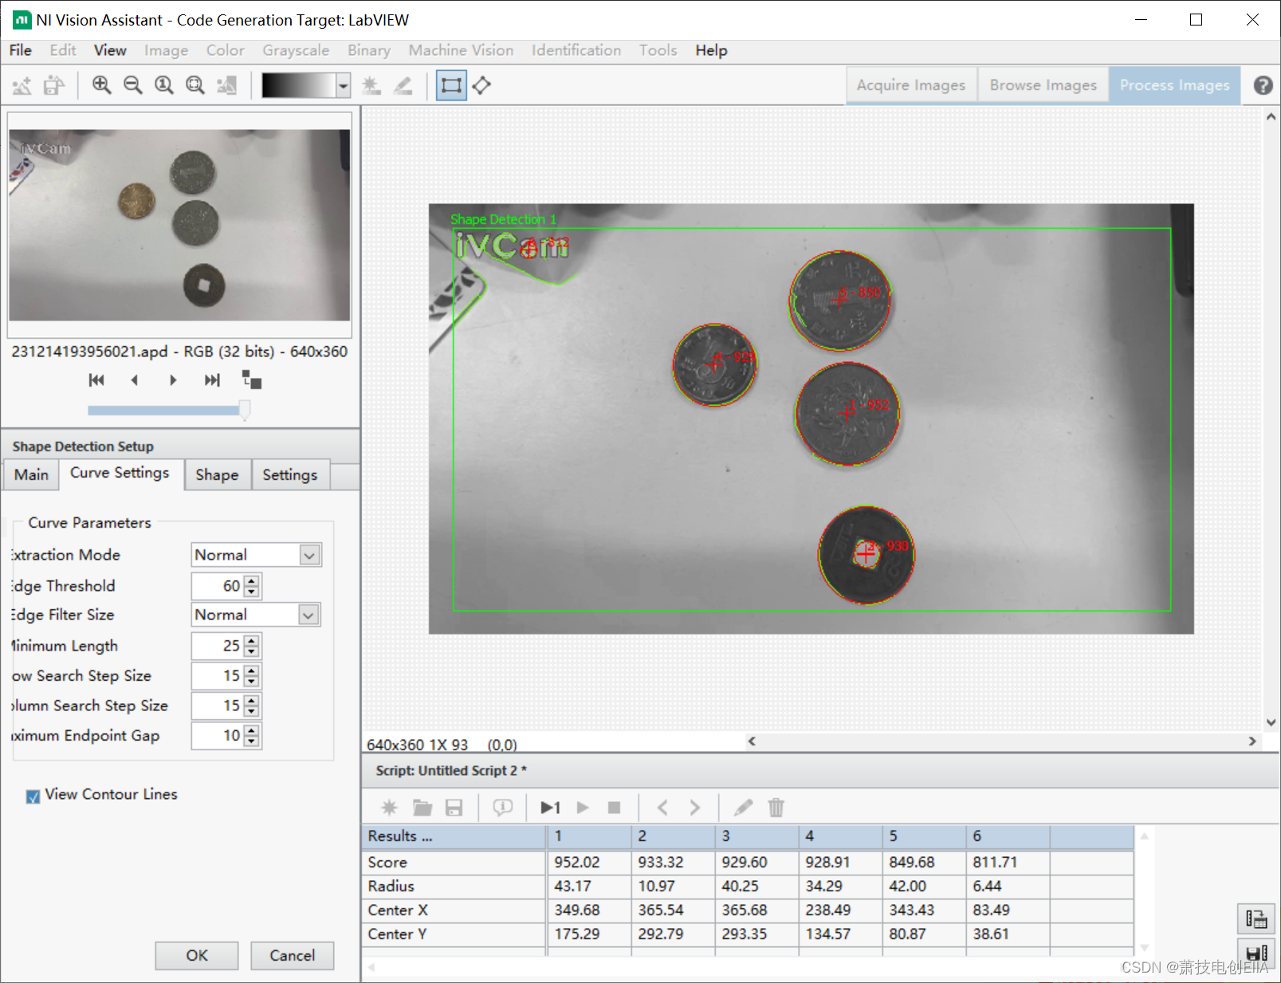
Task: Click the Delete Step trash icon
Action: (x=776, y=808)
